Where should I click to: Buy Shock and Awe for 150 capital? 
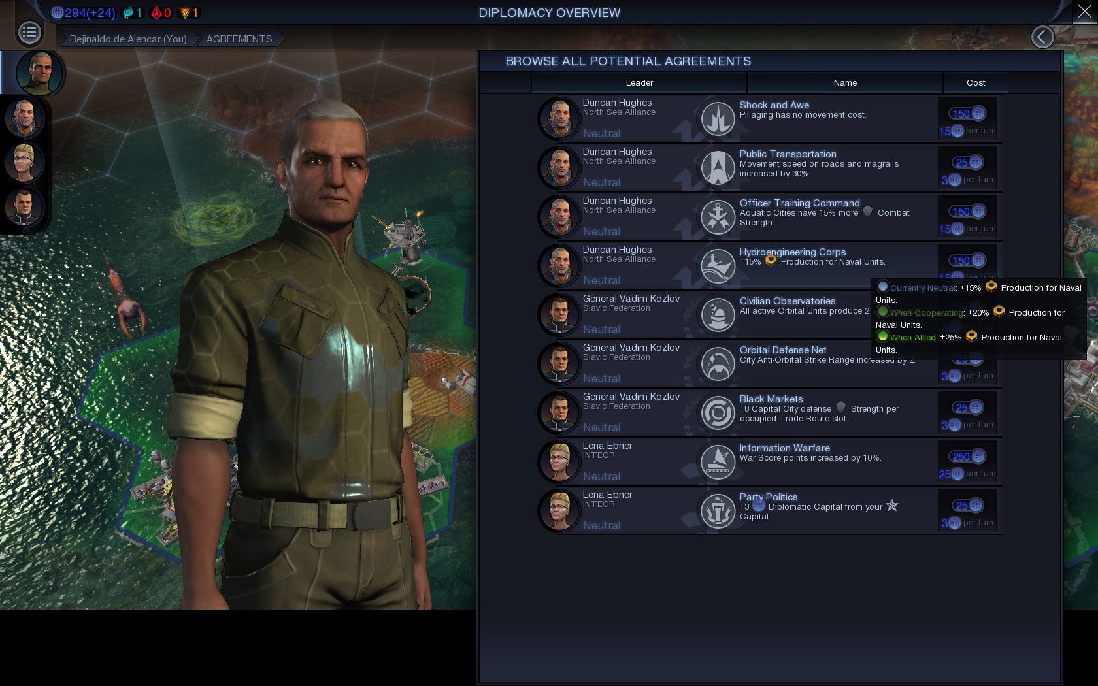point(968,114)
